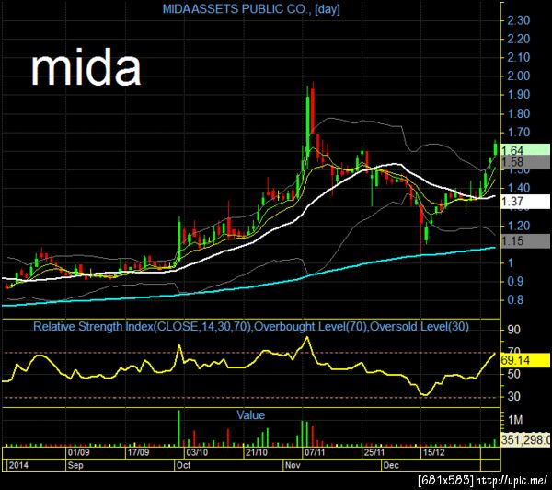This screenshot has width=552, height=490.
Task: Click the 1M volume axis label
Action: 515,420
